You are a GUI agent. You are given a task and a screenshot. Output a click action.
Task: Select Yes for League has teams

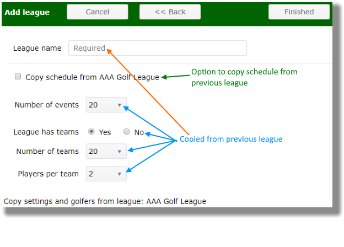coord(92,132)
